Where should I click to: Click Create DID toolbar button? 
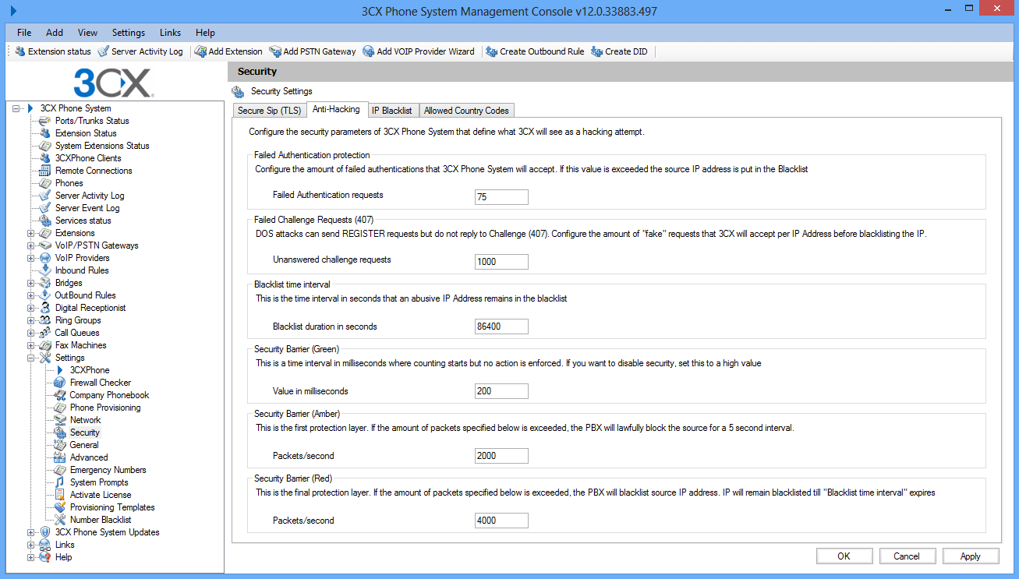coord(619,51)
